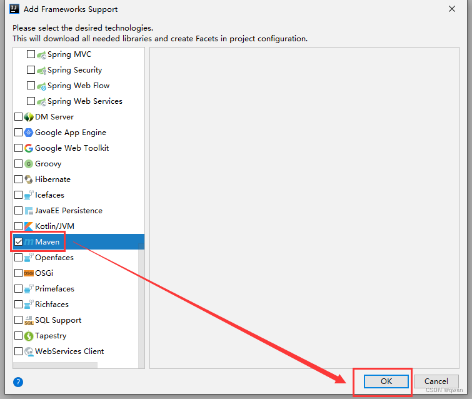Click the Primefaces icon
Image resolution: width=472 pixels, height=399 pixels.
click(x=29, y=289)
